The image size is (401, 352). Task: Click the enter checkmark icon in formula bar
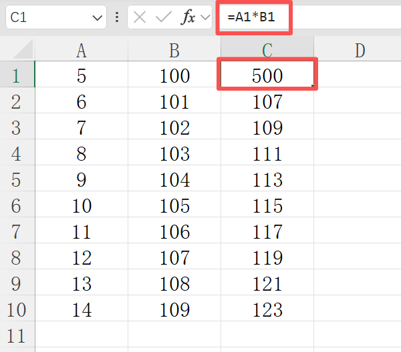163,18
